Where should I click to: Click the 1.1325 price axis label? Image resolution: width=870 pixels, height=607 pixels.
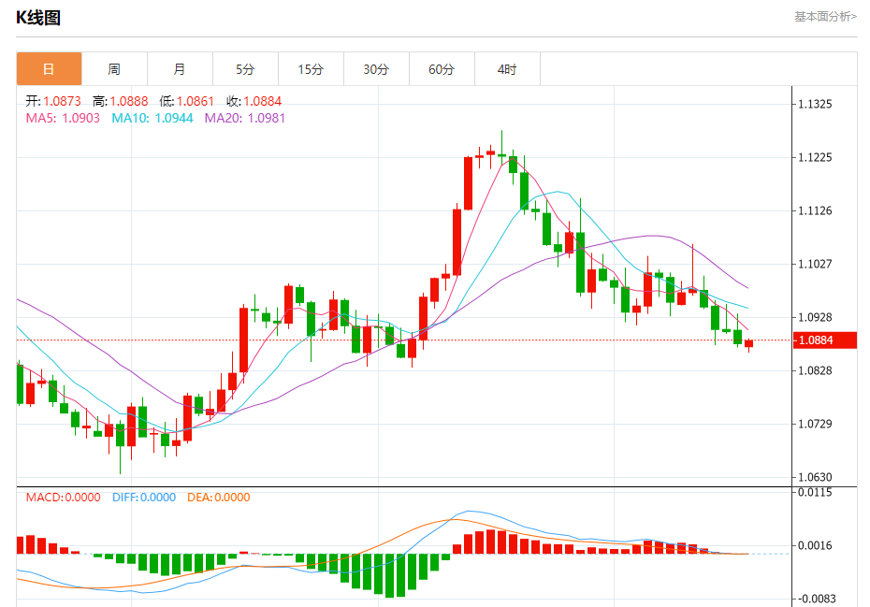pyautogui.click(x=815, y=104)
